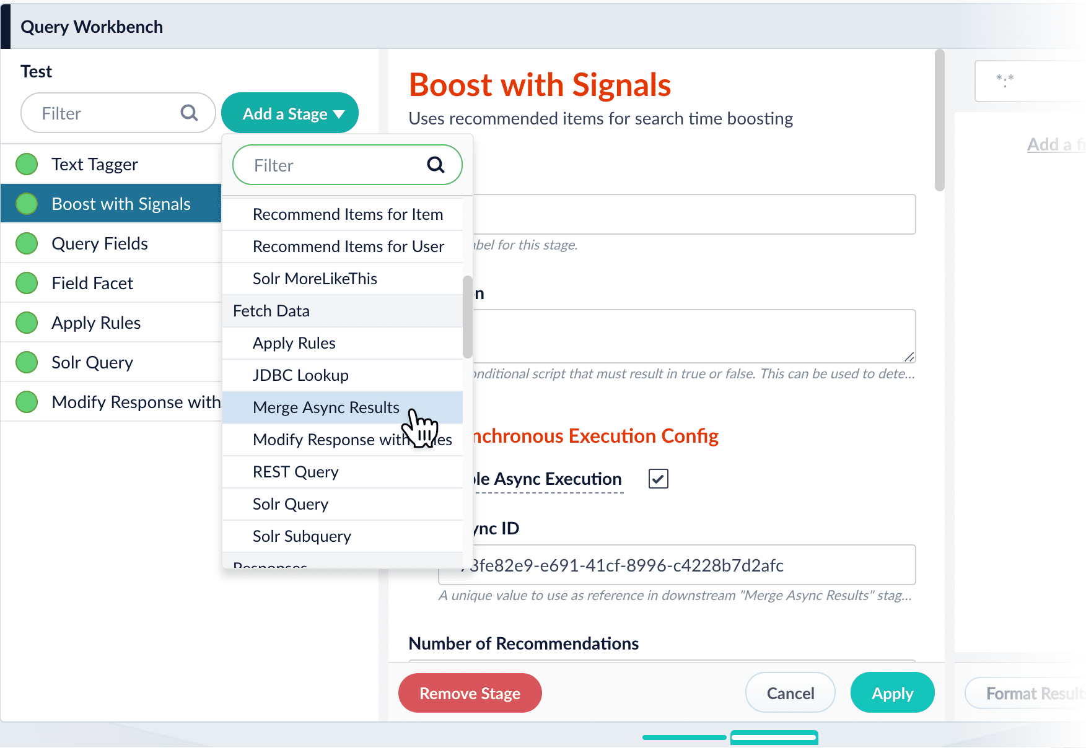Click the green circle next to Field Facet
1086x748 pixels.
point(26,283)
